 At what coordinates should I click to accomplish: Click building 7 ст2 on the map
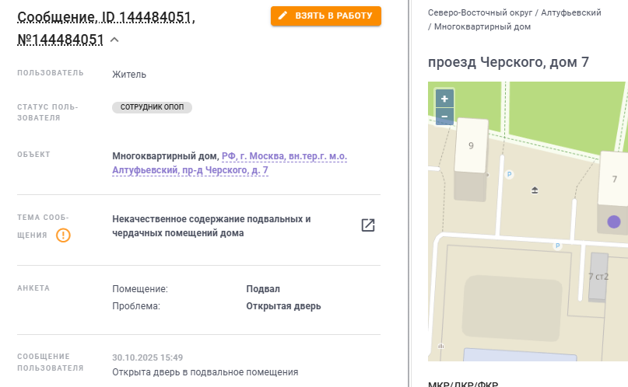(x=598, y=277)
